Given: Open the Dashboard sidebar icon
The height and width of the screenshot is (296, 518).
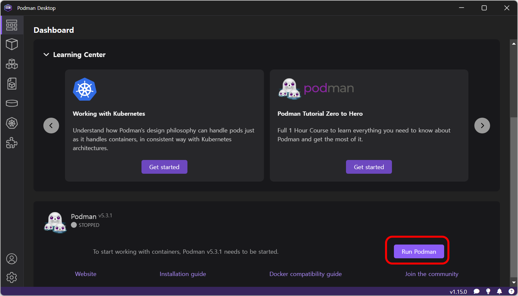Looking at the screenshot, I should click(12, 25).
